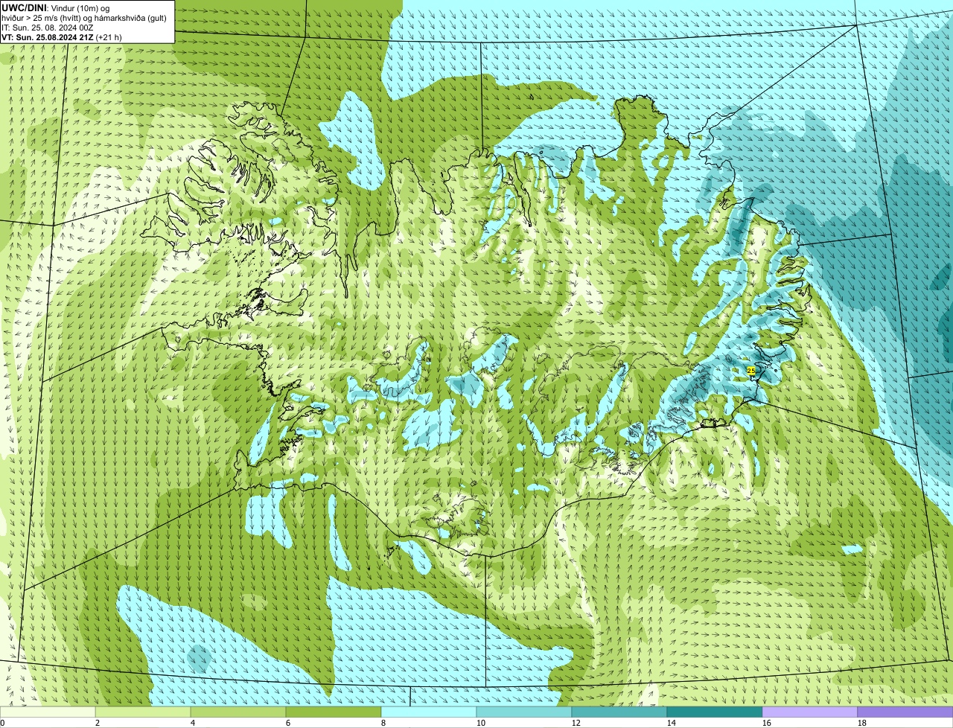
Task: Click the 4–6 m/s green legend swatch
Action: 238,712
